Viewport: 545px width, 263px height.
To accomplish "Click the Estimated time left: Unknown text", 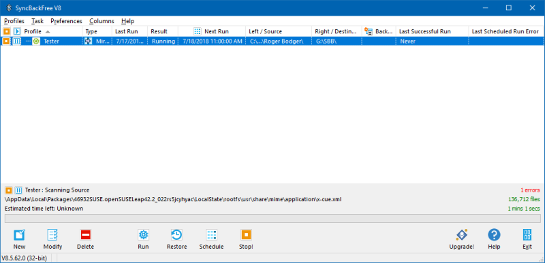I will point(44,209).
